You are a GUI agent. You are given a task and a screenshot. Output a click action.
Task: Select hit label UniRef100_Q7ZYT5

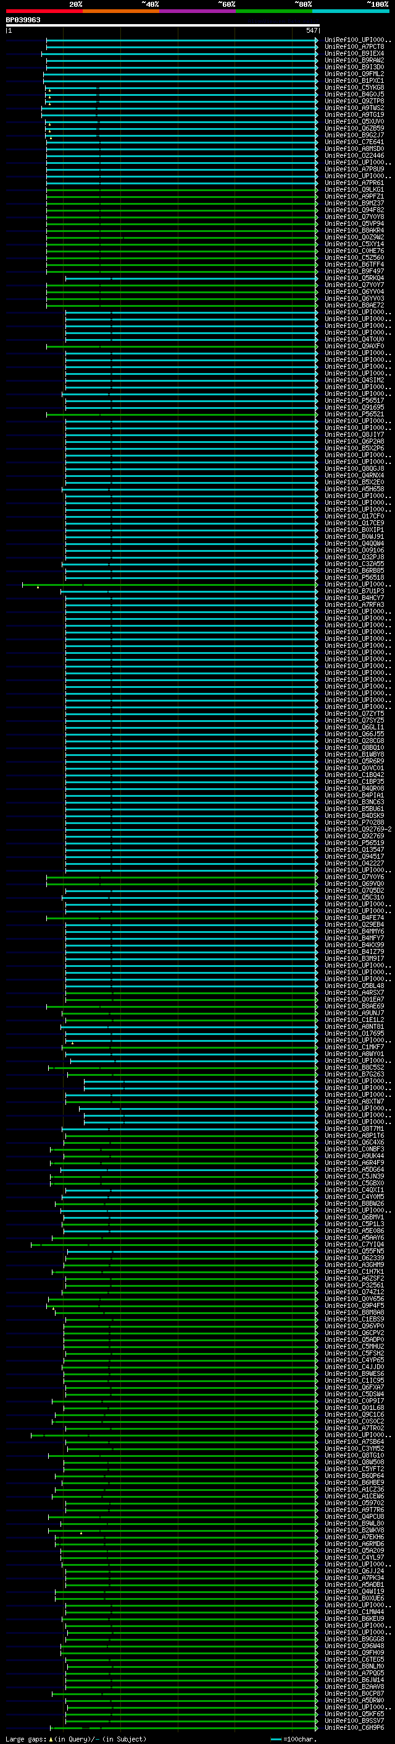354,713
